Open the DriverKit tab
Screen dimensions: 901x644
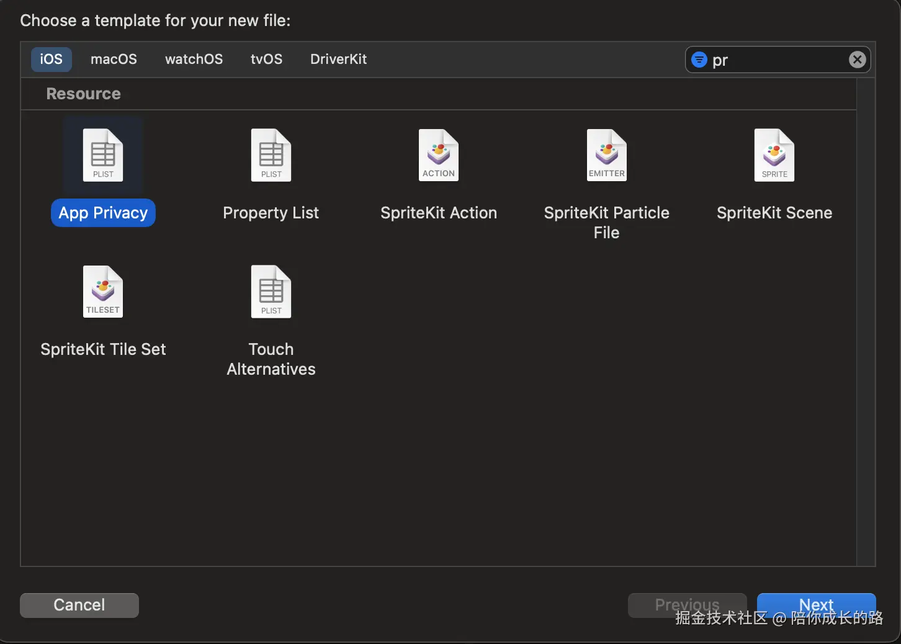pyautogui.click(x=338, y=60)
